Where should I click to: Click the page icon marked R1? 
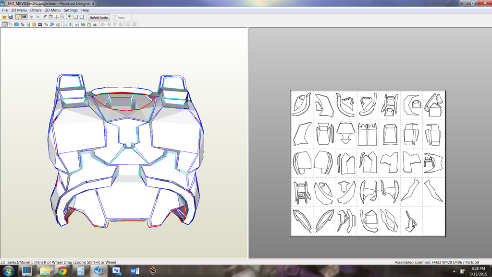click(77, 24)
